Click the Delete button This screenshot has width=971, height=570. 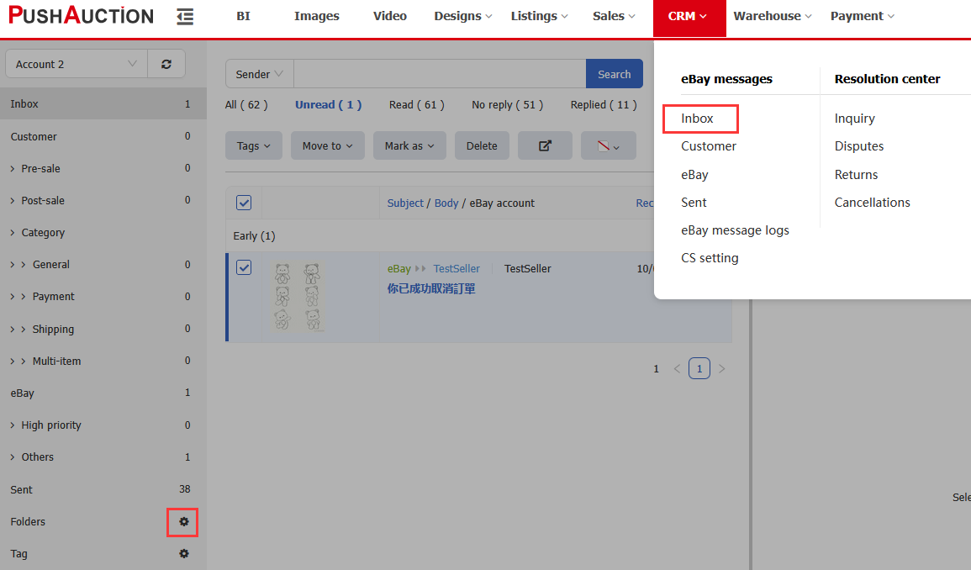coord(482,145)
